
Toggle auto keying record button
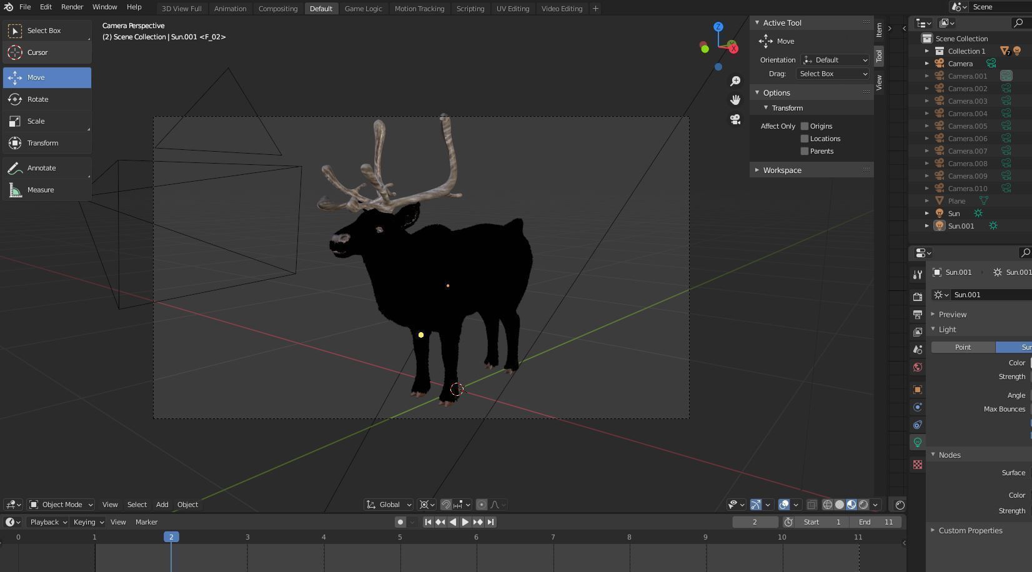401,522
